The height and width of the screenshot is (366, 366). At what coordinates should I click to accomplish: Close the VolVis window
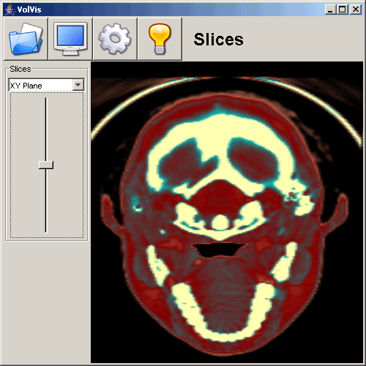(x=356, y=10)
